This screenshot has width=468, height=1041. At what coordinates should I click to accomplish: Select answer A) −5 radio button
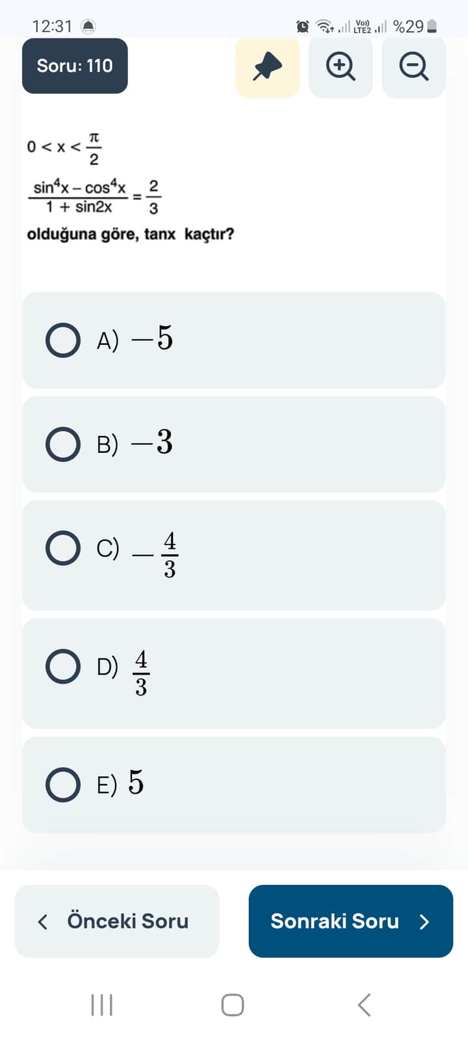coord(63,340)
